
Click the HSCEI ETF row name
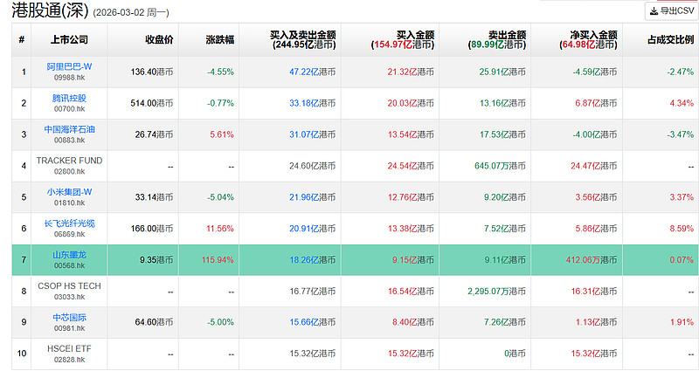click(69, 348)
